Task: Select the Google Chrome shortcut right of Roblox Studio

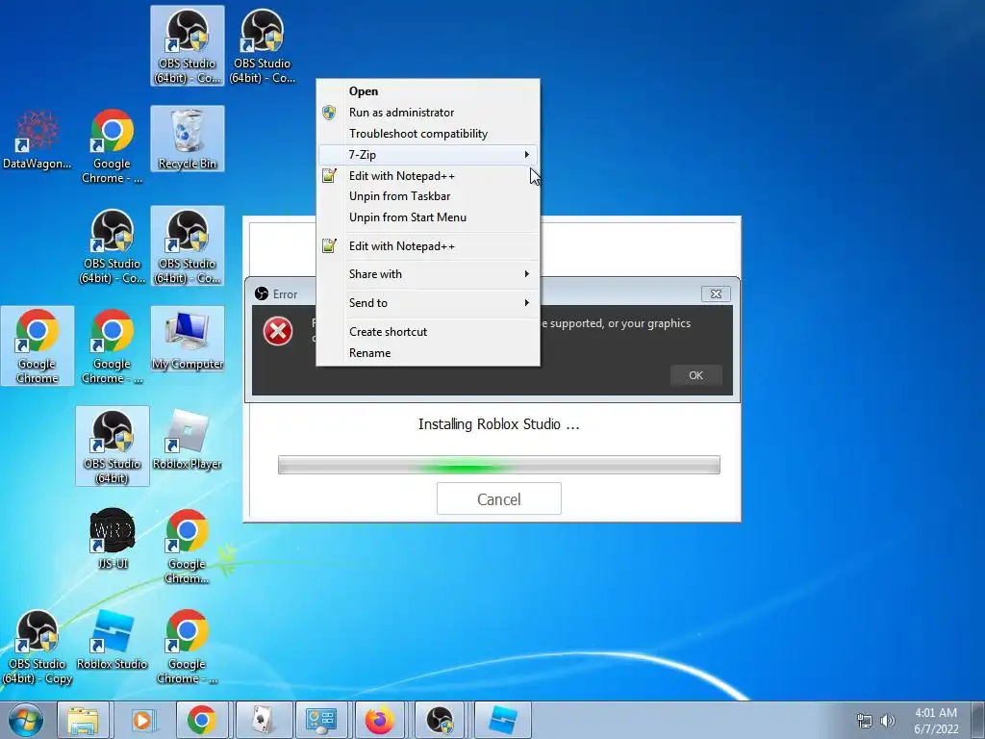Action: [188, 648]
